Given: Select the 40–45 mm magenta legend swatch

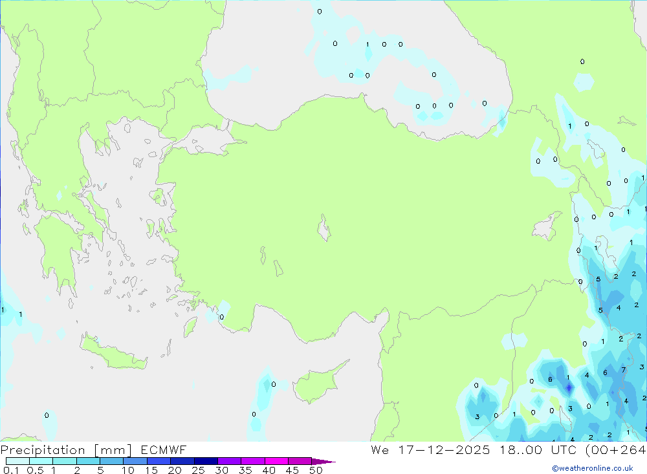Looking at the screenshot, I should [x=276, y=461].
